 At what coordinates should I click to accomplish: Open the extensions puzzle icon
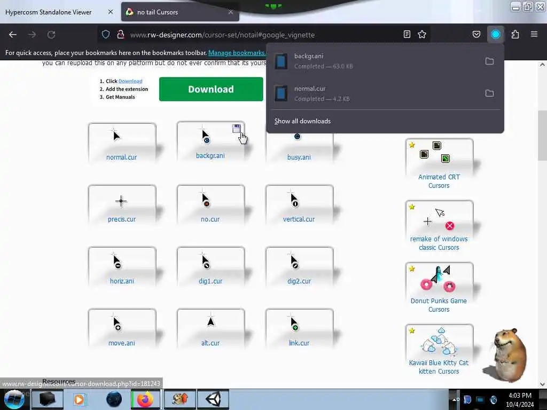point(515,34)
